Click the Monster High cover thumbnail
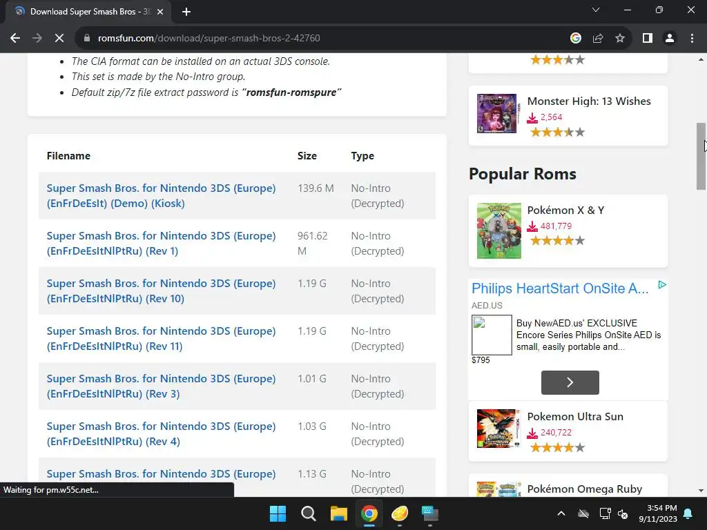Viewport: 707px width, 530px height. (497, 114)
